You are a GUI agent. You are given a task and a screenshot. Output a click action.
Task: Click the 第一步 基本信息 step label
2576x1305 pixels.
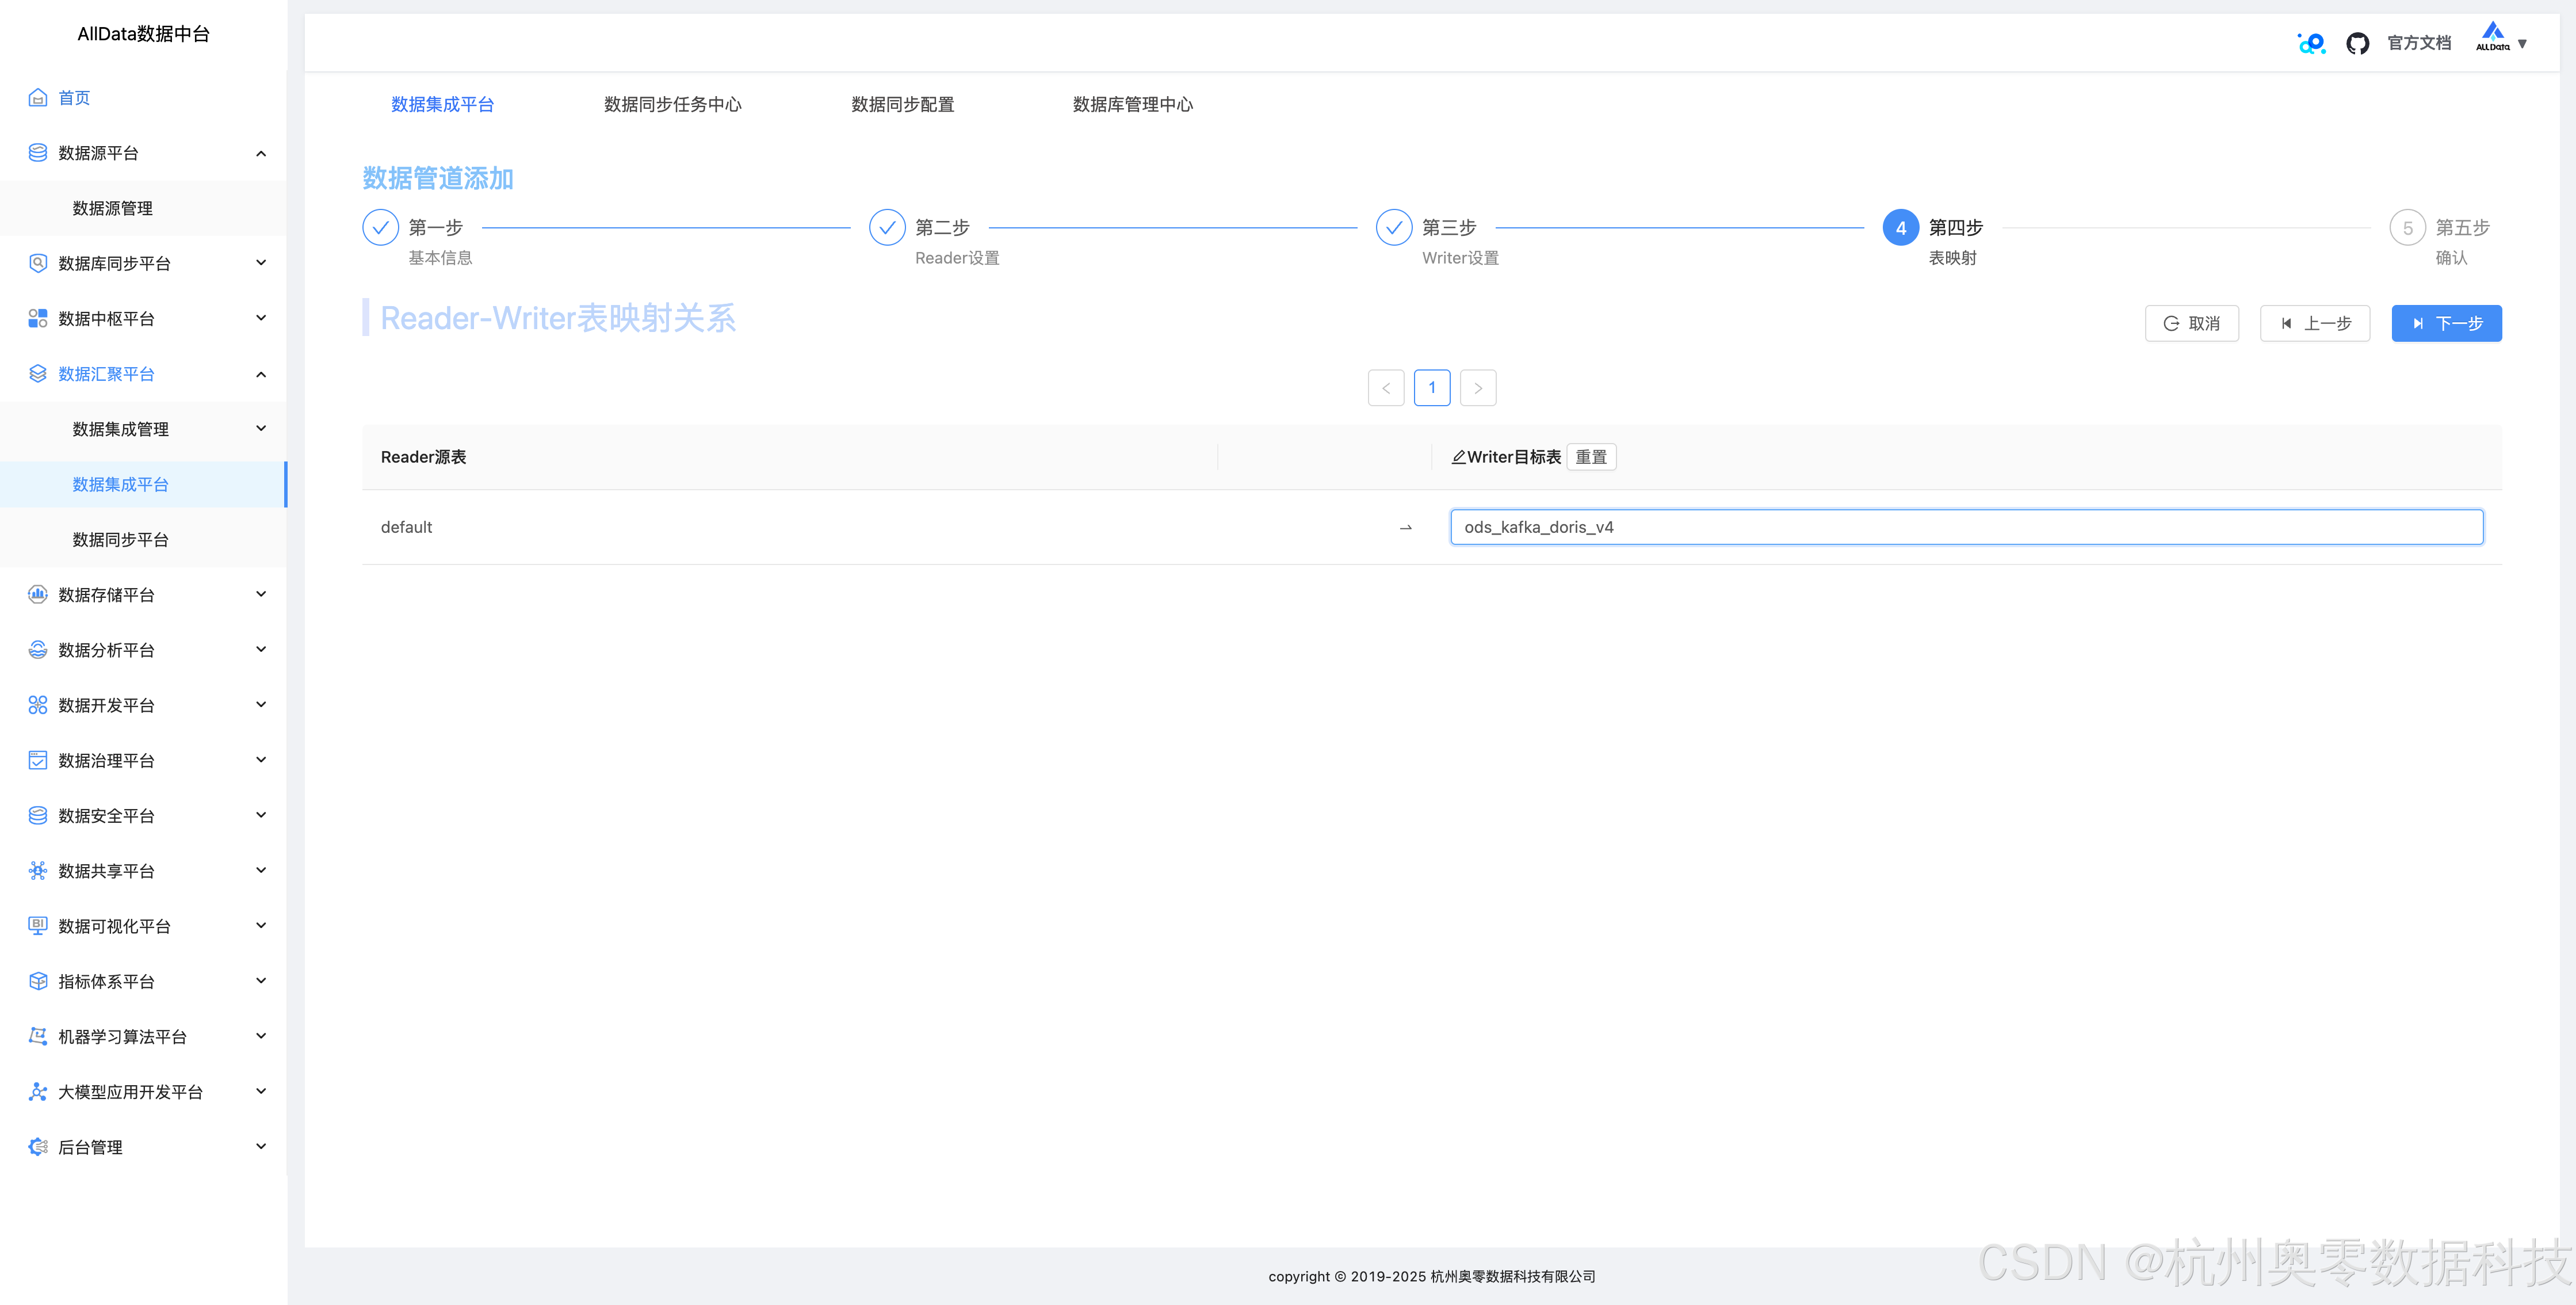(x=440, y=242)
